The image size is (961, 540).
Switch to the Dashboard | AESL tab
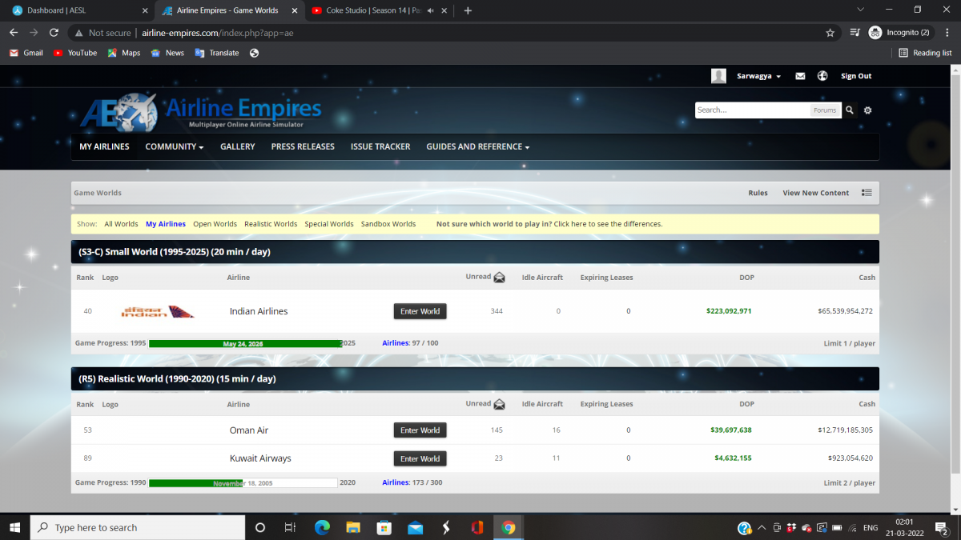coord(77,10)
